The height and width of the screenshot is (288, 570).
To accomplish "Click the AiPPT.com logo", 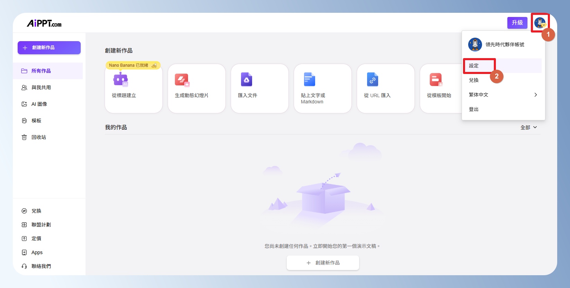I will pos(44,24).
